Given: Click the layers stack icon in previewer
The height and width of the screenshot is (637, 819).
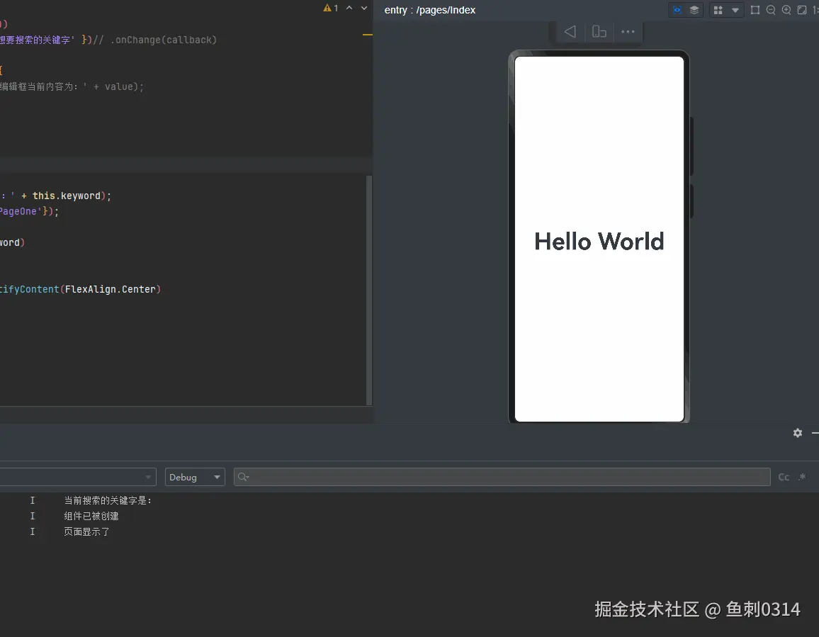Looking at the screenshot, I should [694, 10].
